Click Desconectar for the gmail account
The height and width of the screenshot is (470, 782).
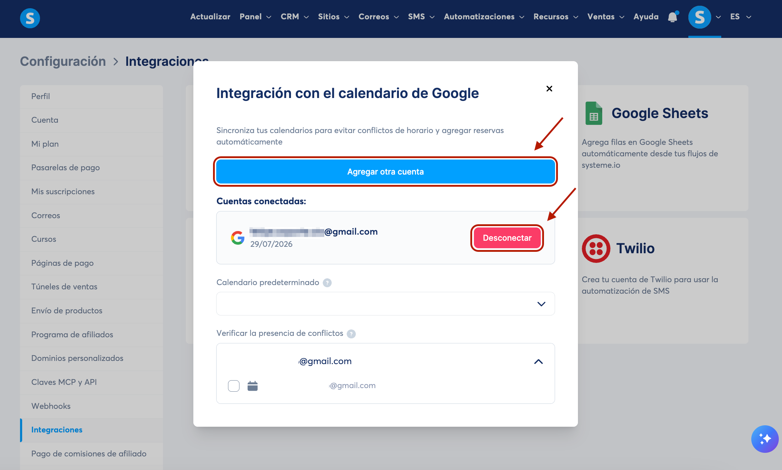pyautogui.click(x=507, y=238)
